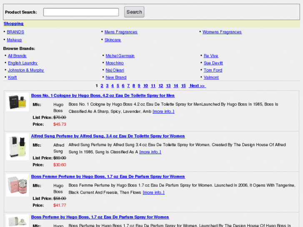Go to results page 9
Screen dimensions: 303x227
[x=139, y=86]
